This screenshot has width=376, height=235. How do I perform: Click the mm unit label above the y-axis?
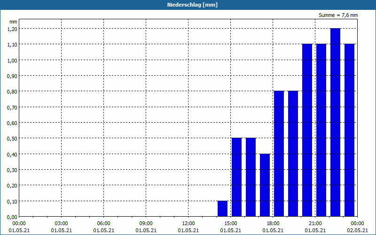13,22
